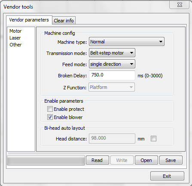Select the Vendor parameters tab

[29, 20]
